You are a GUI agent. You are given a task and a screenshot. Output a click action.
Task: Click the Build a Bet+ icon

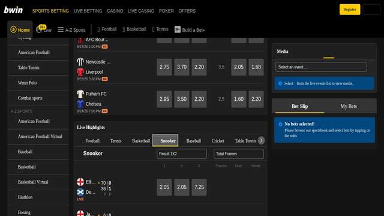178,29
